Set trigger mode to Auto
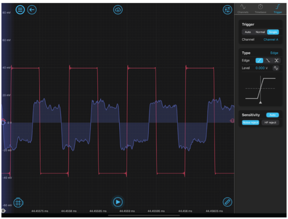Screen dimensions: 288x219 (248, 32)
